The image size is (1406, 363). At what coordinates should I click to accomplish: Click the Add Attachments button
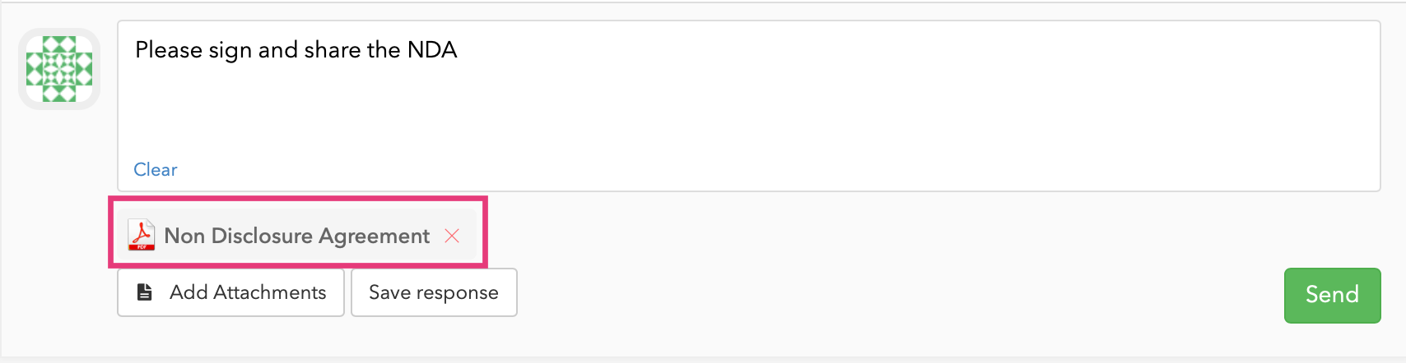point(230,292)
